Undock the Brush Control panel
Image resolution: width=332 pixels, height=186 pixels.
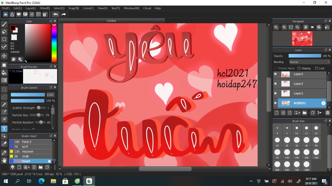tap(51, 87)
